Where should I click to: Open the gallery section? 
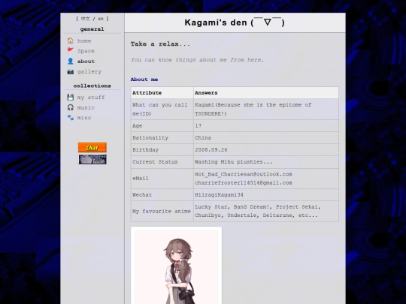(89, 71)
